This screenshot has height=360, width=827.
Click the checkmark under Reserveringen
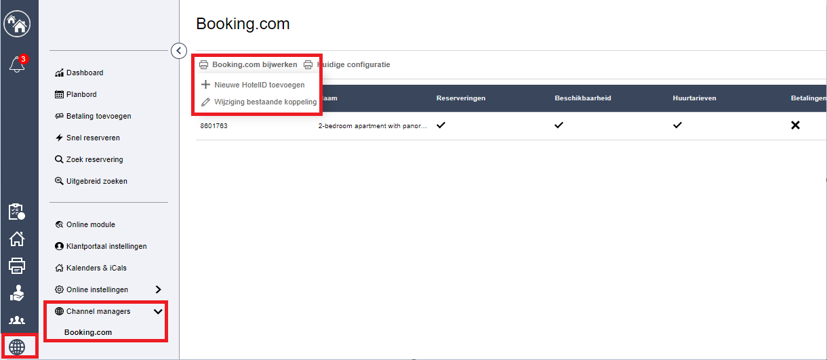pos(441,125)
